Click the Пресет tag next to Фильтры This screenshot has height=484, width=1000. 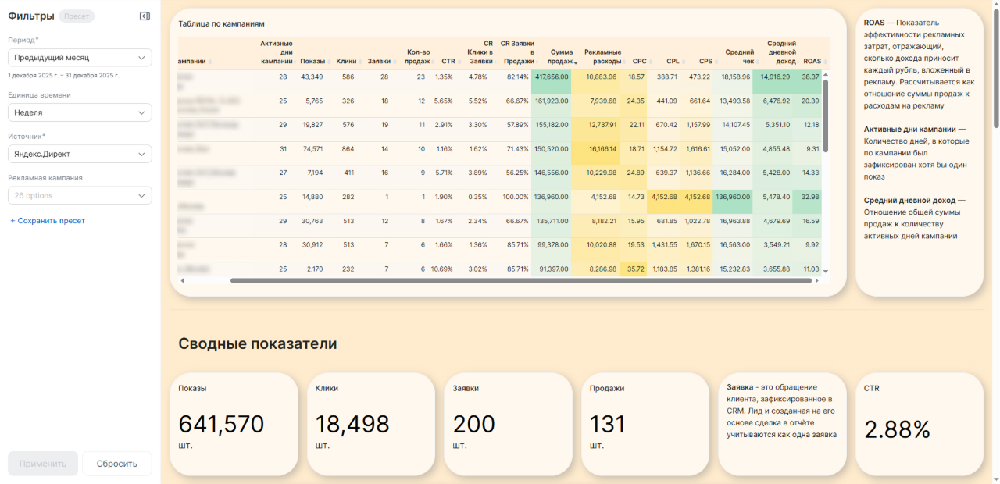tap(77, 16)
